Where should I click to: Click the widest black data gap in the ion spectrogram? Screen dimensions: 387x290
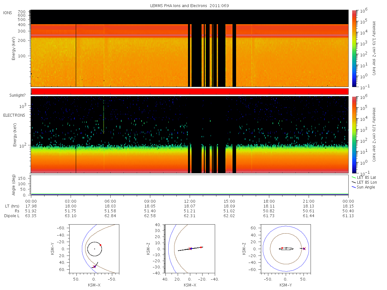pyautogui.click(x=196, y=55)
